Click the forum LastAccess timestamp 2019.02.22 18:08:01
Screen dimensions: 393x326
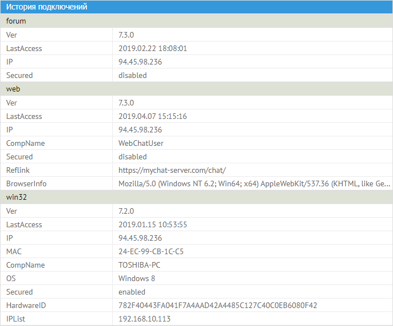point(153,48)
